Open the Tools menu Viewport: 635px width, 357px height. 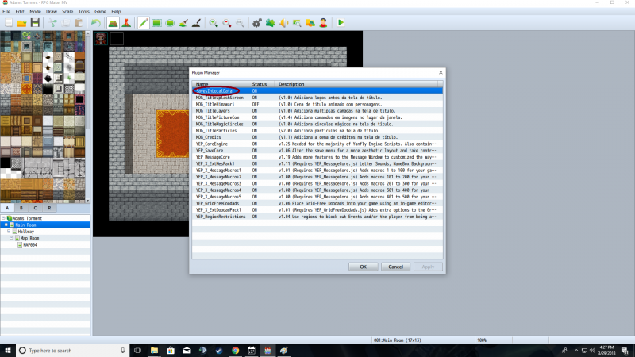pyautogui.click(x=84, y=12)
